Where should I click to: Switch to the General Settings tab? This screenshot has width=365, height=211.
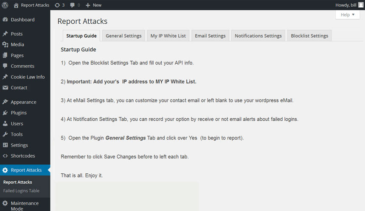coord(124,36)
